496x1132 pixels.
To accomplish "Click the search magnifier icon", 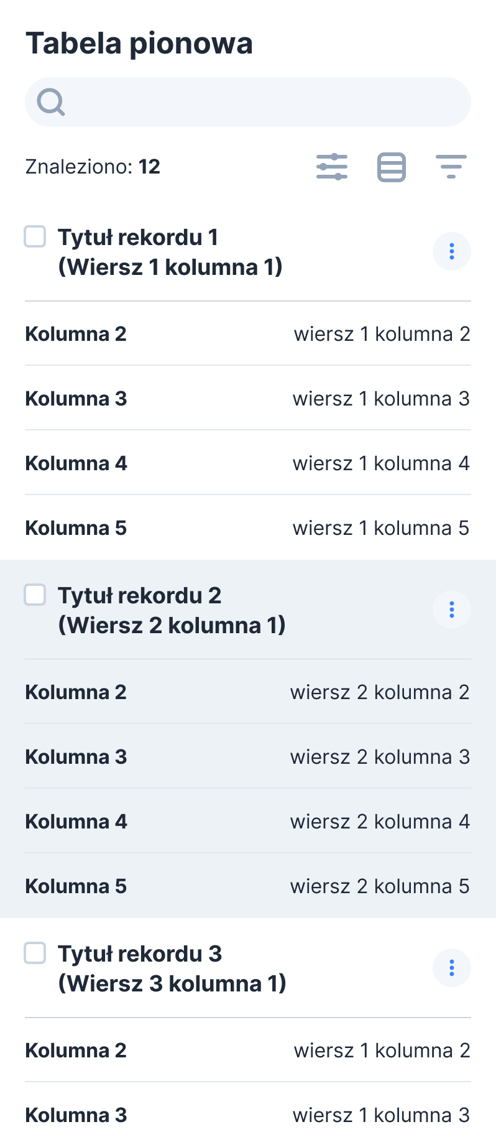I will (51, 102).
